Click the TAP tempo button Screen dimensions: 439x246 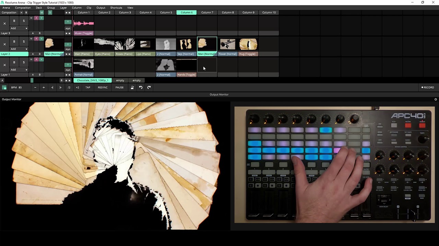(88, 87)
